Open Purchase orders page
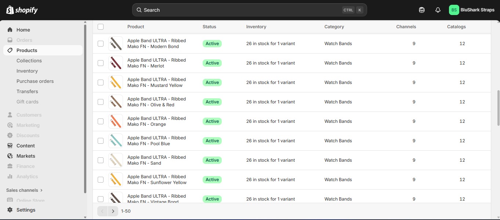 (35, 81)
